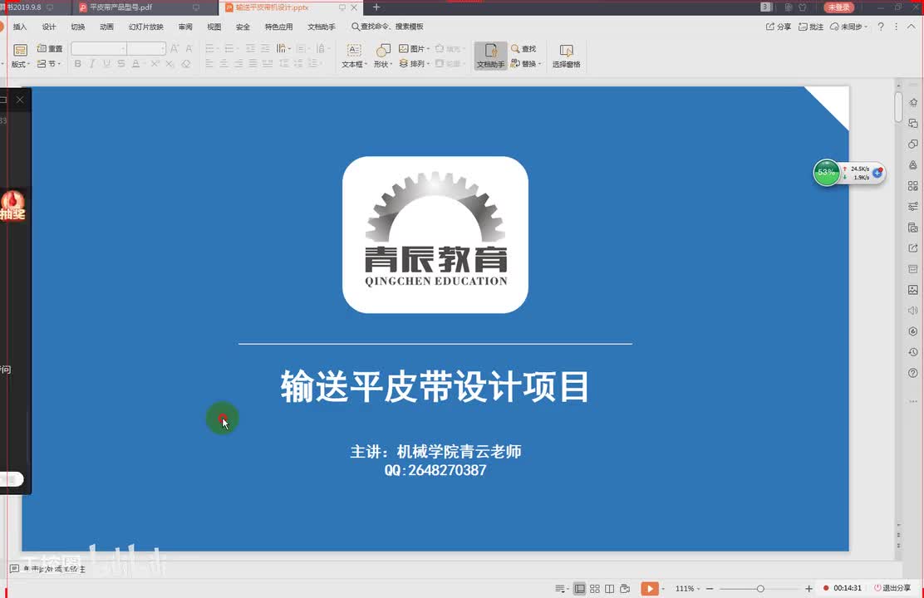Open the history clock icon in the right sidebar
Viewport: 924px width, 598px height.
pyautogui.click(x=913, y=352)
